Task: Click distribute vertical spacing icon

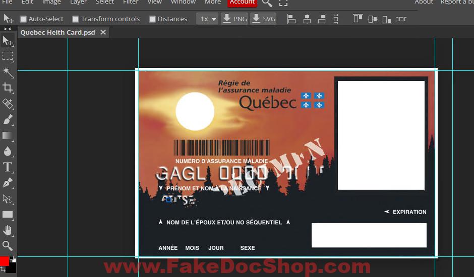Action: (336, 19)
